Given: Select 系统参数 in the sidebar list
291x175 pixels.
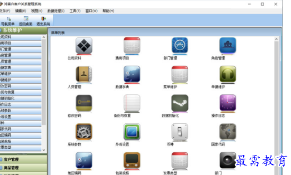Looking at the screenshot, I should pos(20,111).
